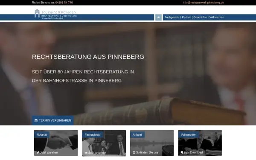
Task: Open Fachgebiete menu item
Action: point(172,17)
